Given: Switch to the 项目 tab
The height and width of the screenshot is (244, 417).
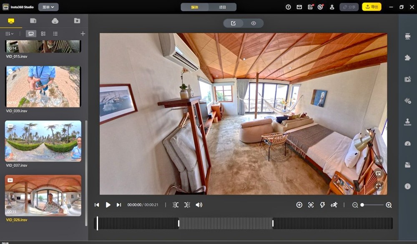Looking at the screenshot, I should 221,7.
